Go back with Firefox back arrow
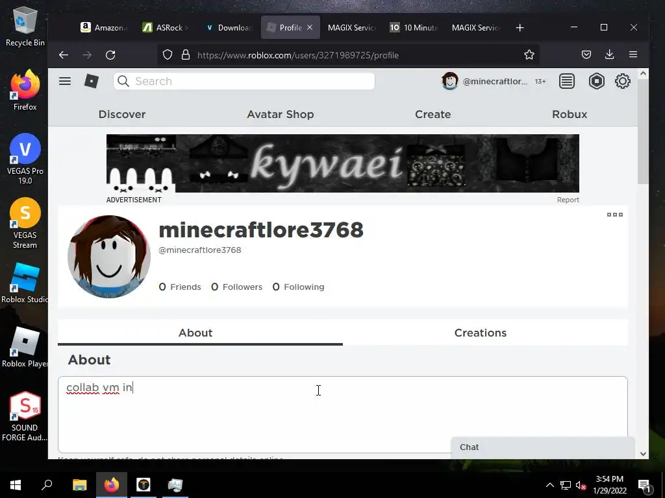The height and width of the screenshot is (498, 665). coord(64,55)
